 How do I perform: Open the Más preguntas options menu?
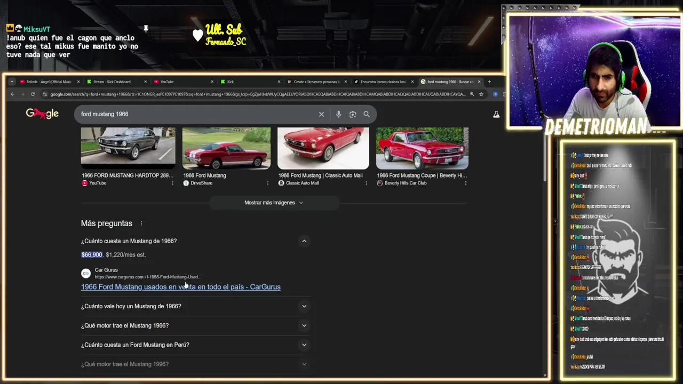point(141,223)
